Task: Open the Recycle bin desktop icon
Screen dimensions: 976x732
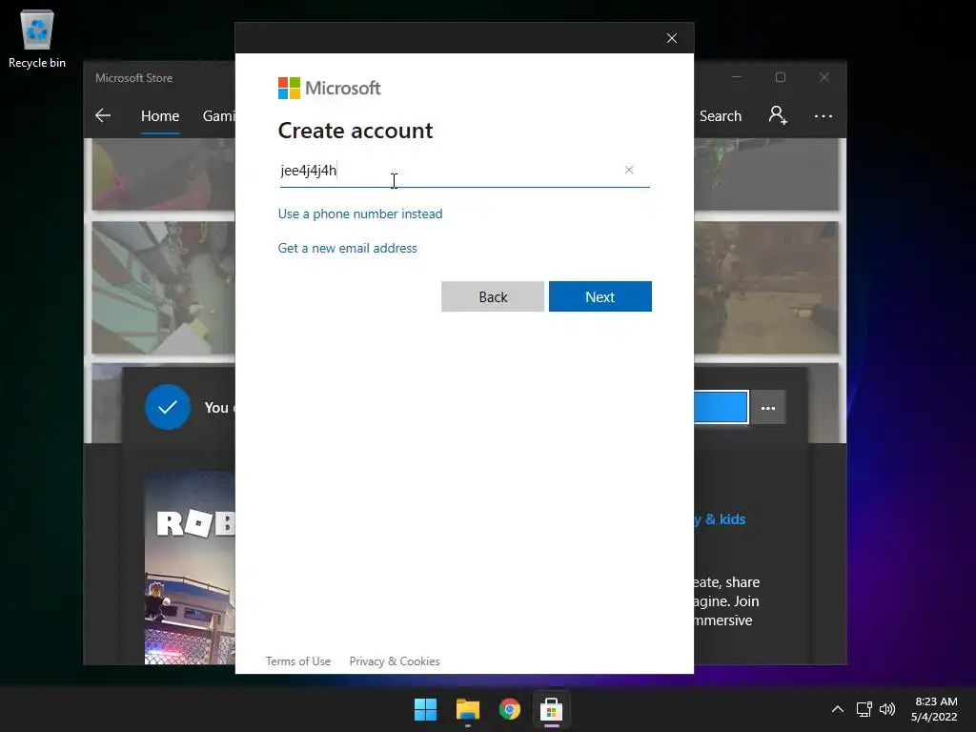Action: 37,39
